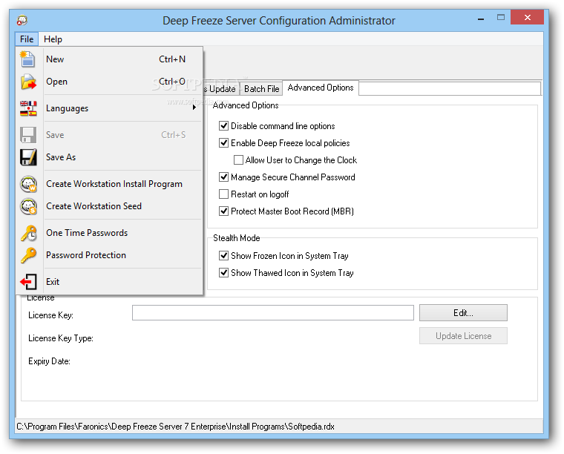This screenshot has height=454, width=564.
Task: Click the Exit red arrow icon
Action: pos(28,282)
